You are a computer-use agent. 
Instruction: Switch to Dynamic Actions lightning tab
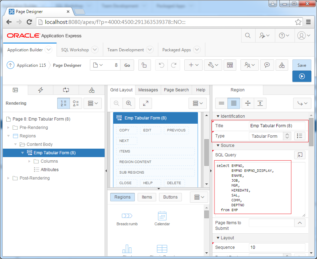[41, 90]
